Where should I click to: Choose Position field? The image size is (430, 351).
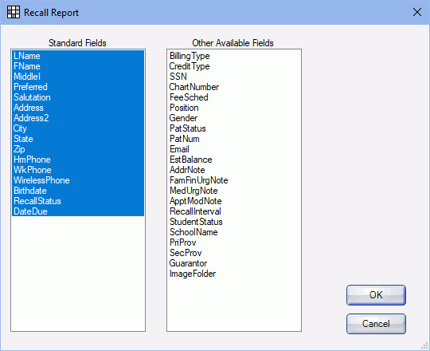tap(234, 108)
